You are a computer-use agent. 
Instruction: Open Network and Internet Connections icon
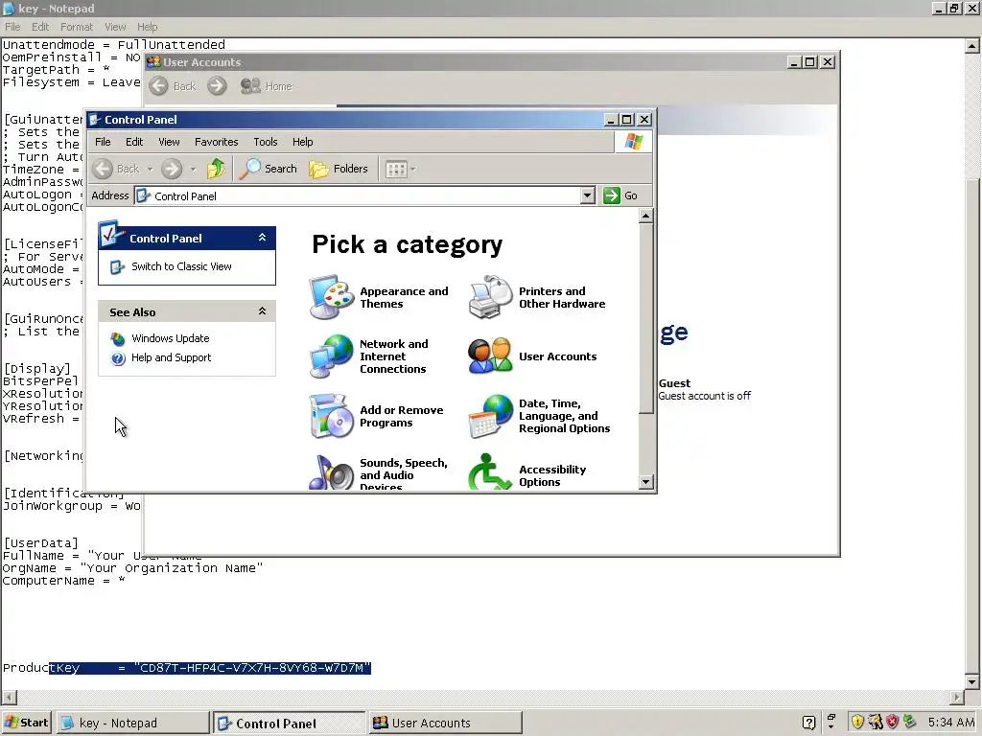click(332, 356)
